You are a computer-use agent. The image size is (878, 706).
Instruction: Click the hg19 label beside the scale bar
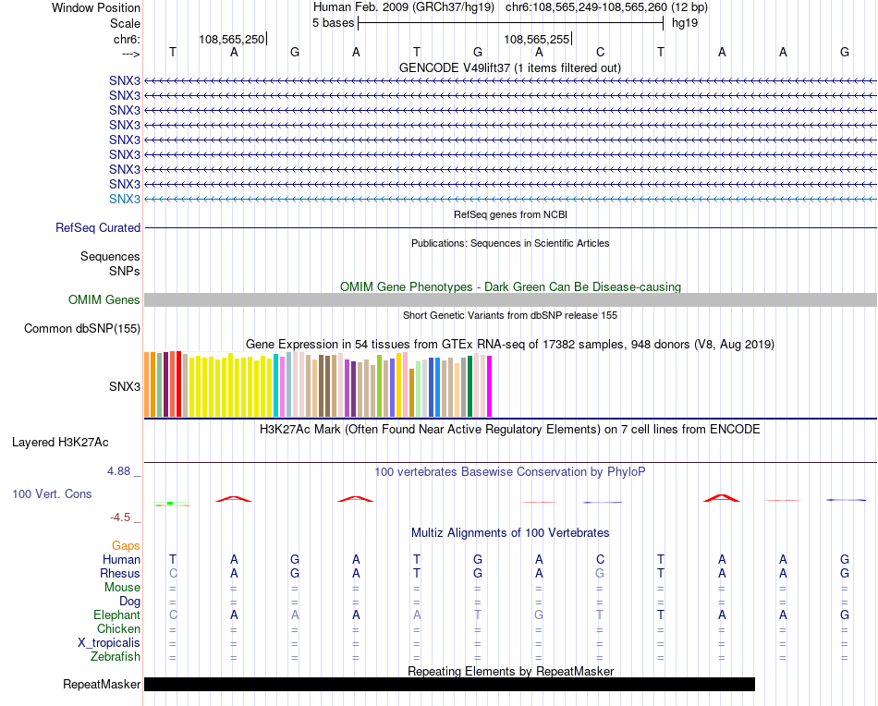point(685,23)
